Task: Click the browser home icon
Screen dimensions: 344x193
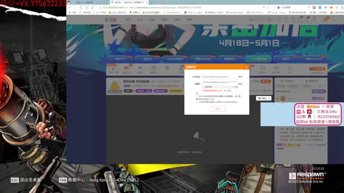Action: click(x=87, y=7)
